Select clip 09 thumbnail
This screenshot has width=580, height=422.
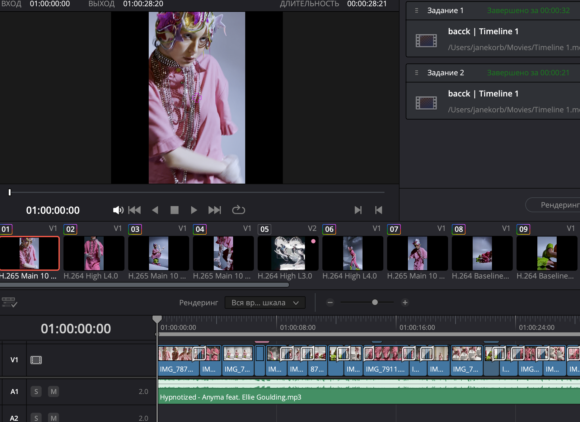coord(547,253)
